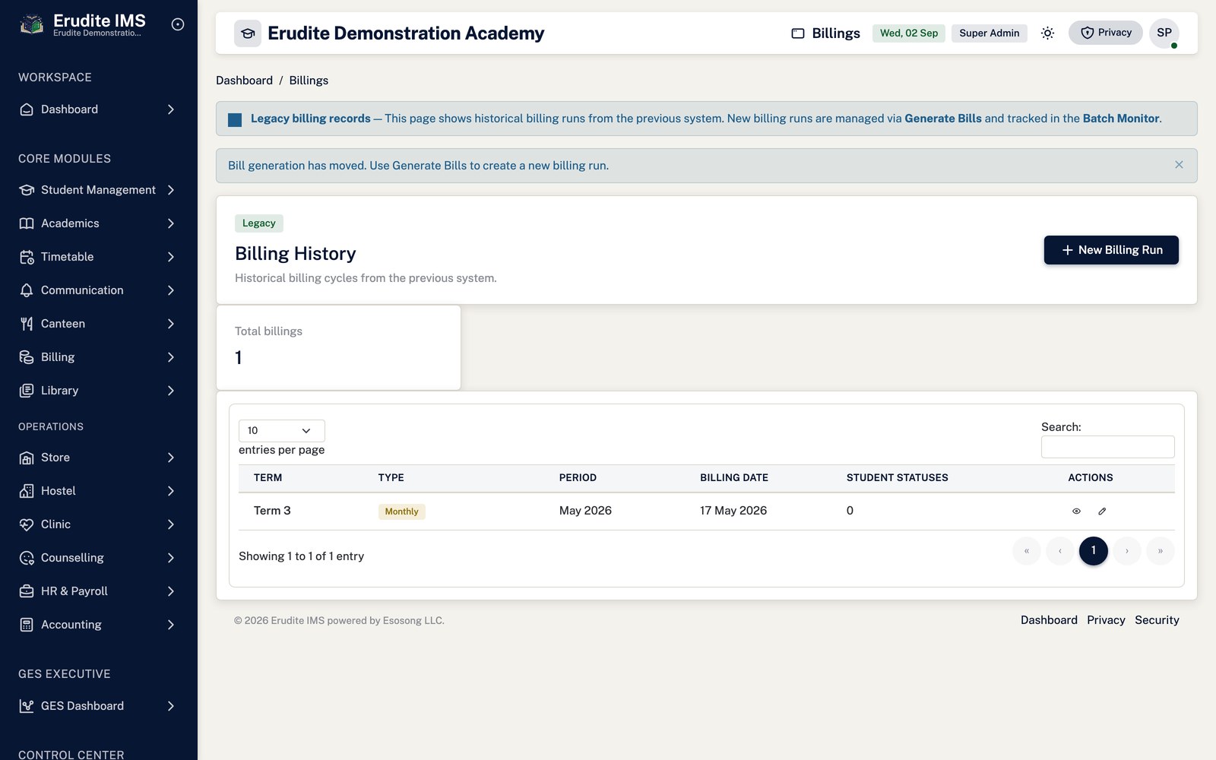
Task: Click the Clinic heart icon
Action: [x=27, y=524]
